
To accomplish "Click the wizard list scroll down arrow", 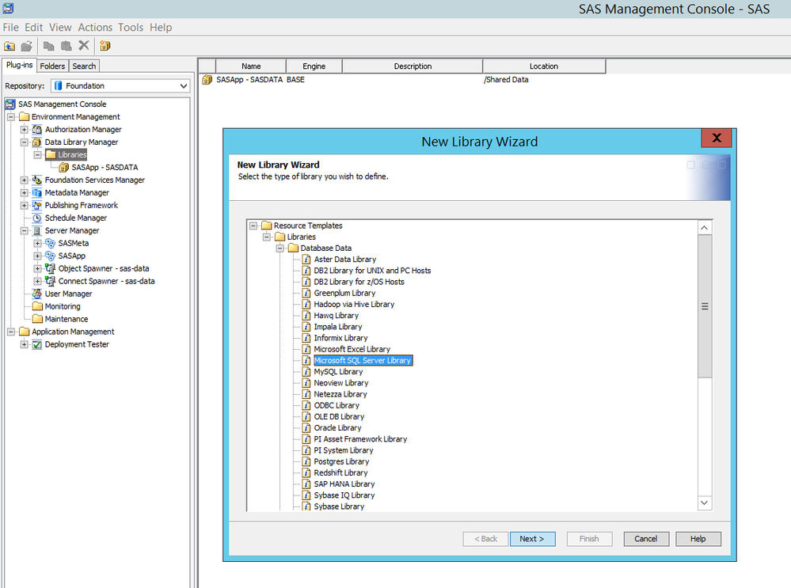I will pos(705,503).
